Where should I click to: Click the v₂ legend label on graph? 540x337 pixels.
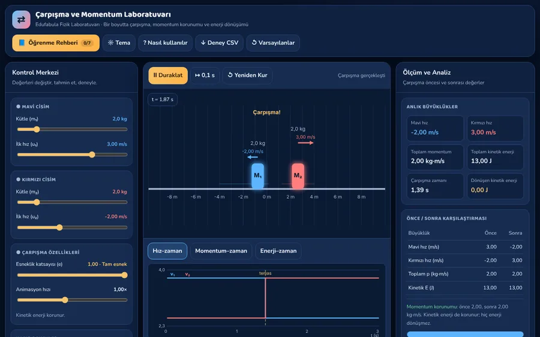click(x=187, y=275)
